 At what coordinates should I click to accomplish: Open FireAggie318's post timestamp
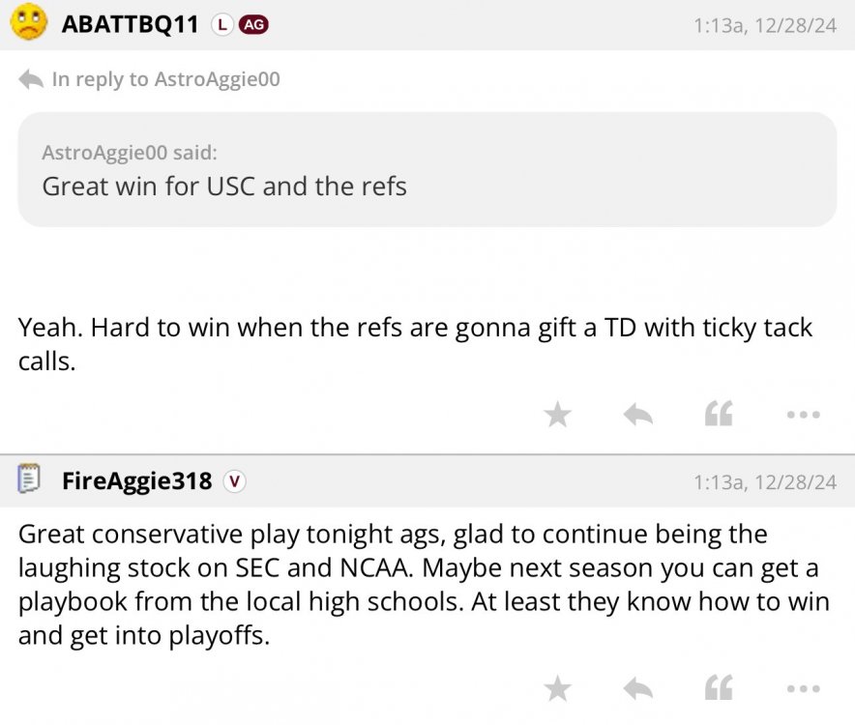click(x=765, y=481)
